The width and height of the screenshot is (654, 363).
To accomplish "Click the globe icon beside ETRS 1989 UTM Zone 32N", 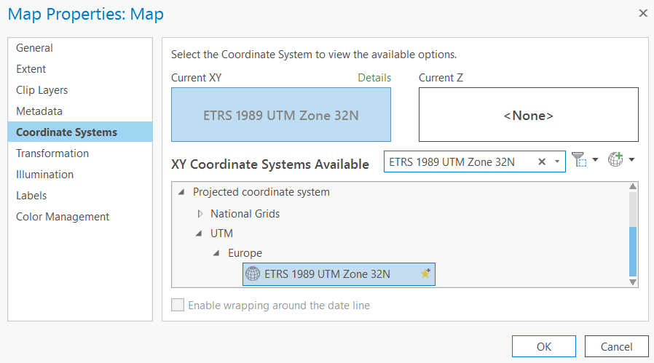I will [x=253, y=274].
